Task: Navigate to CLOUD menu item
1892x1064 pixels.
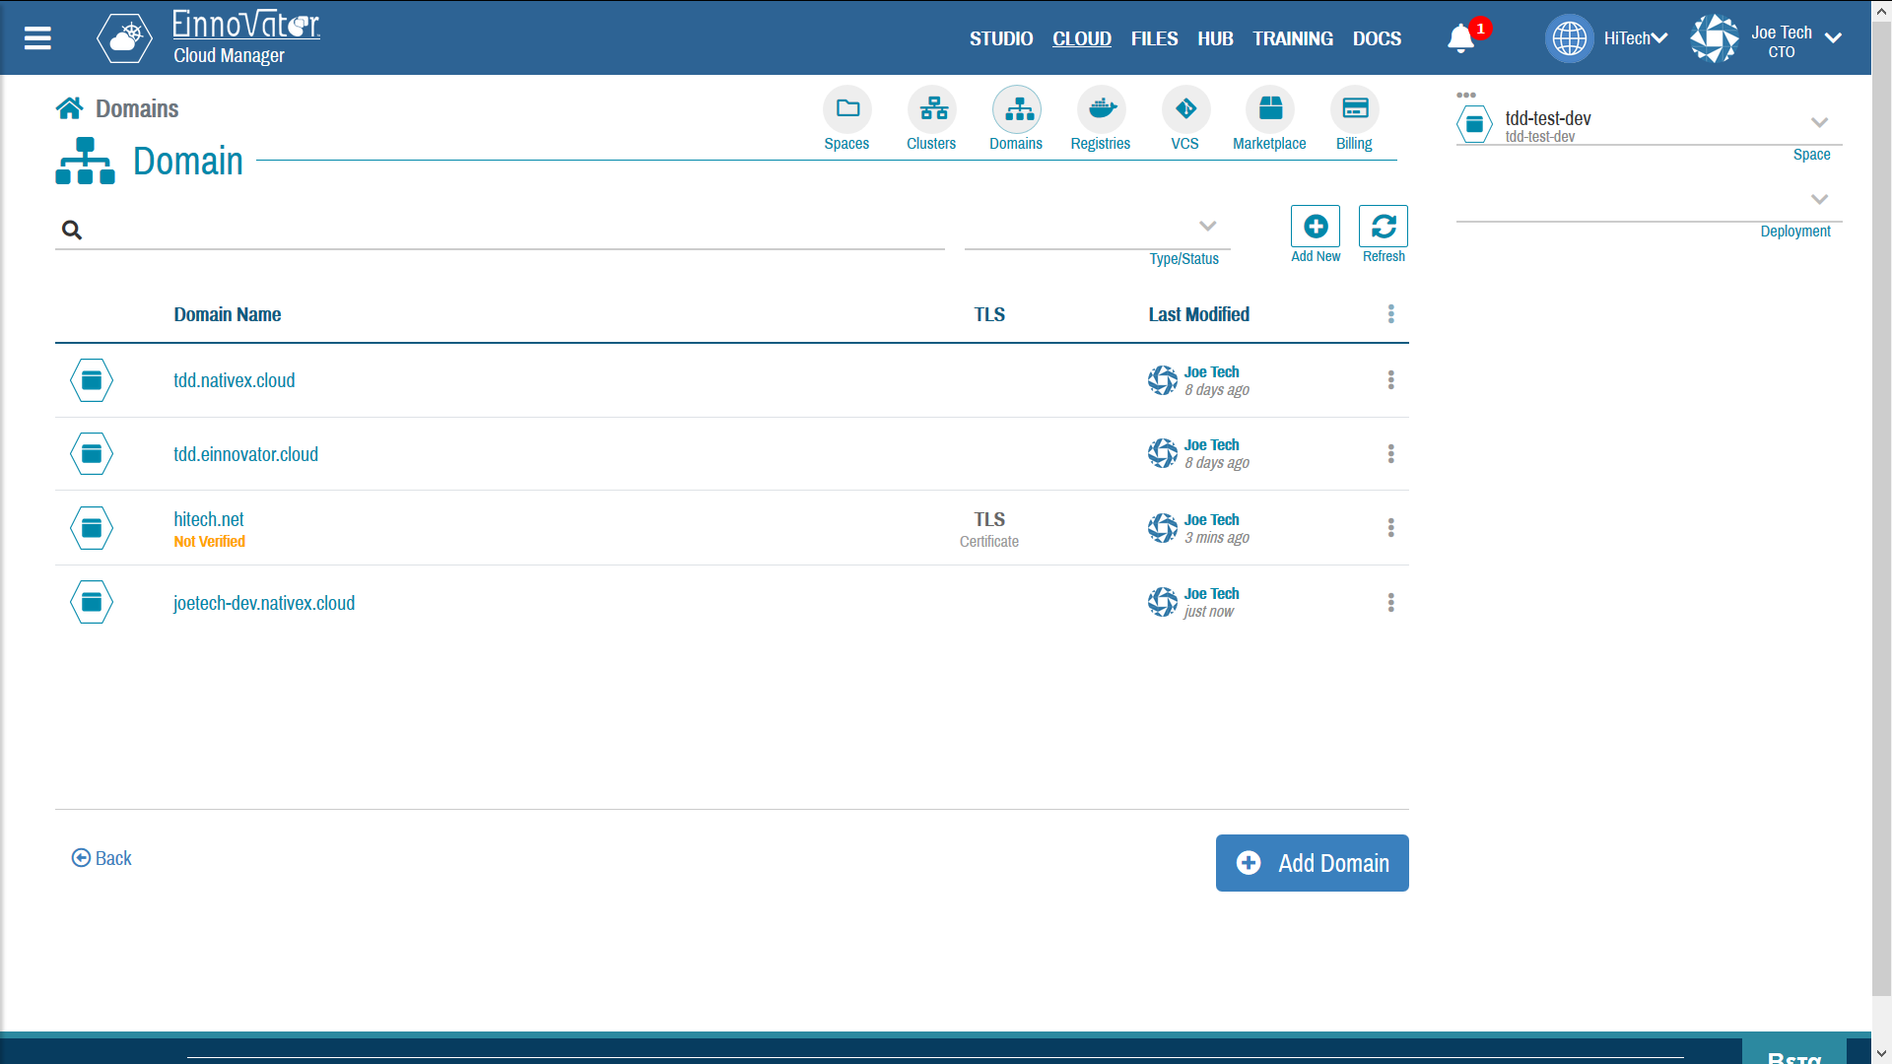Action: pyautogui.click(x=1082, y=37)
